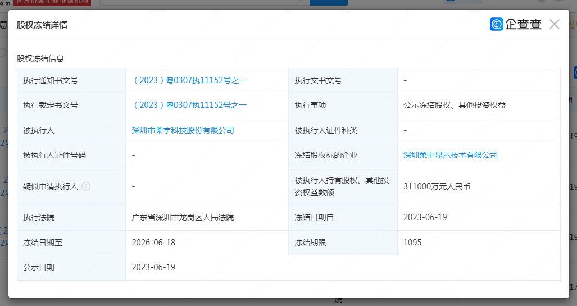The image size is (577, 306).
Task: Select the 被执行人证件号码 label
Action: point(54,155)
